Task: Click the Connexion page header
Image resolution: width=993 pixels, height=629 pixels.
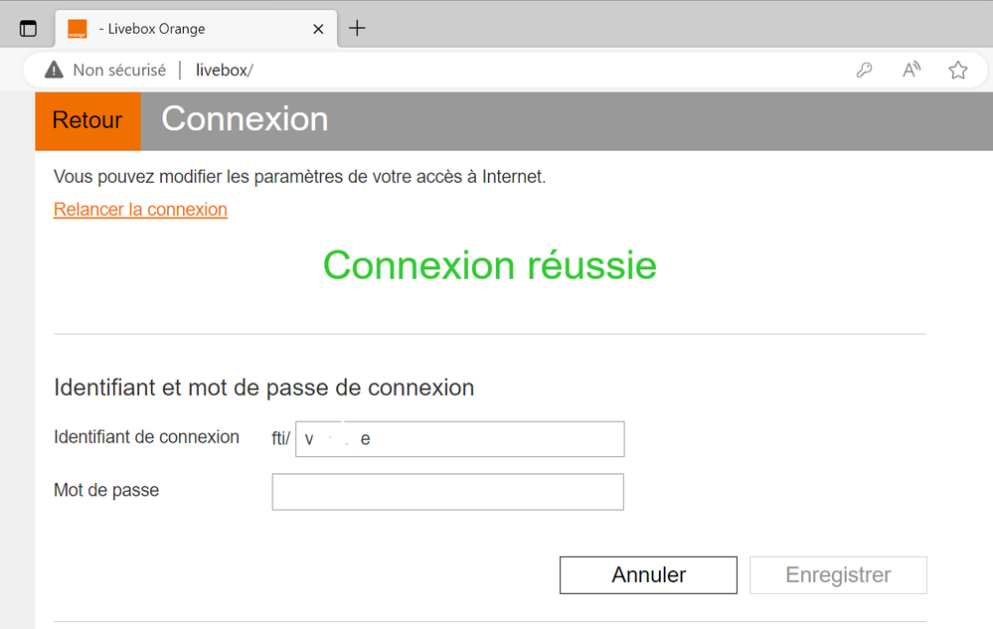Action: pyautogui.click(x=245, y=119)
